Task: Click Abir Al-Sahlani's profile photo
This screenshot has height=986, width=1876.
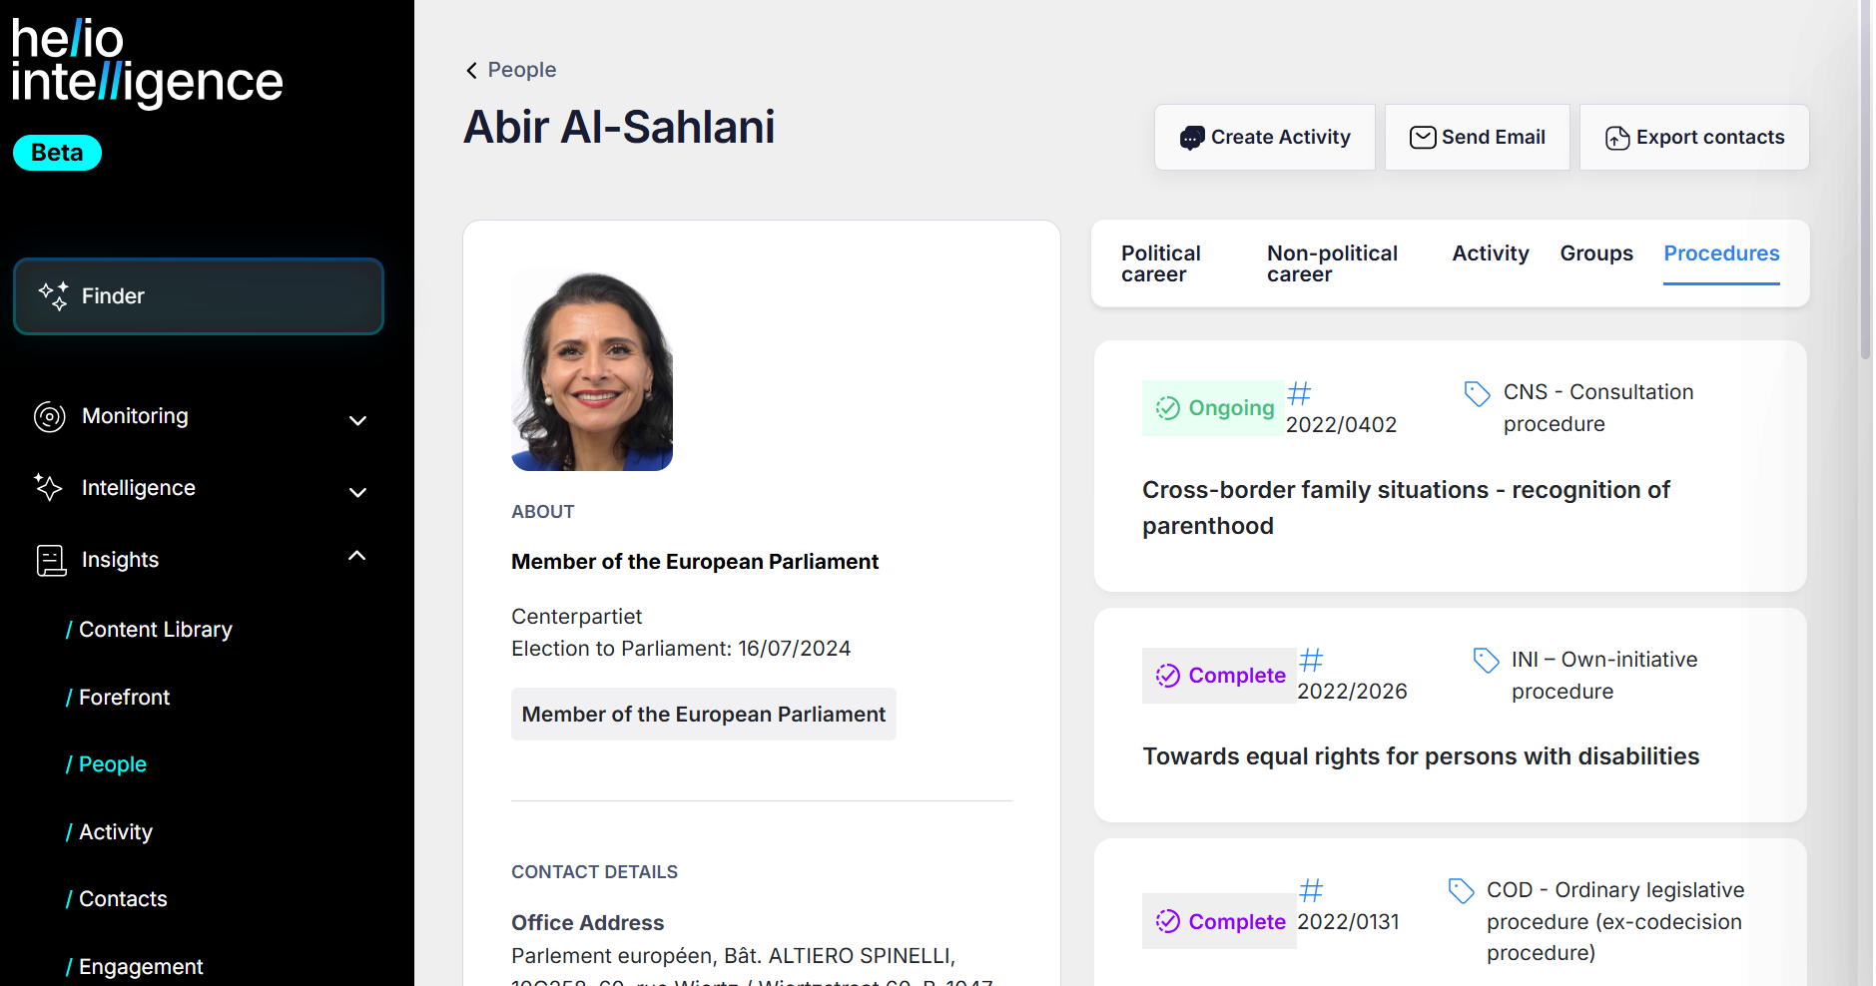Action: [592, 370]
